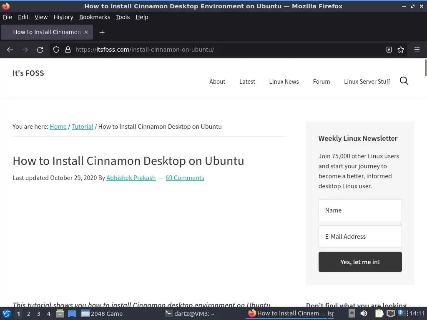Toggle Reader View icon in address bar
Viewport: 427px width, 320px height.
click(x=389, y=50)
